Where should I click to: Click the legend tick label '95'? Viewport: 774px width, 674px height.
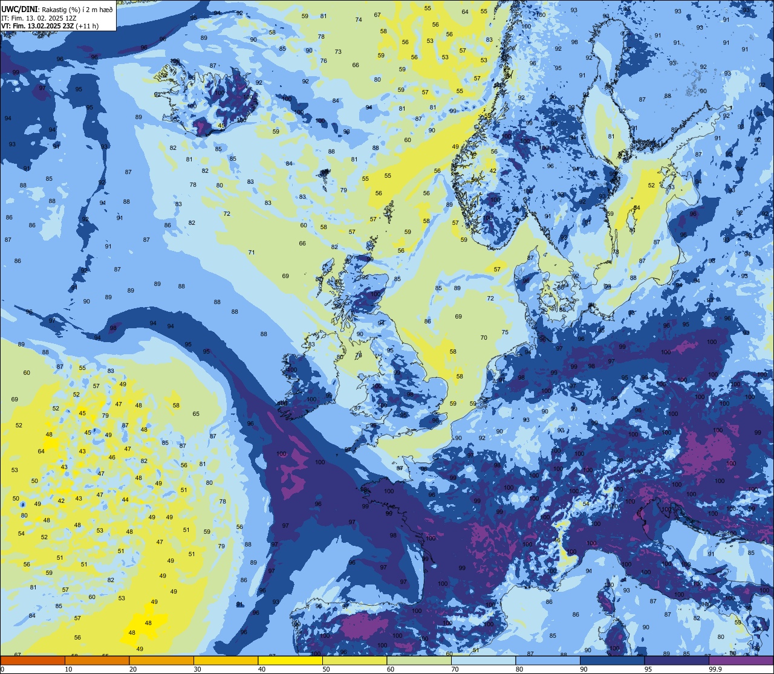coord(648,669)
